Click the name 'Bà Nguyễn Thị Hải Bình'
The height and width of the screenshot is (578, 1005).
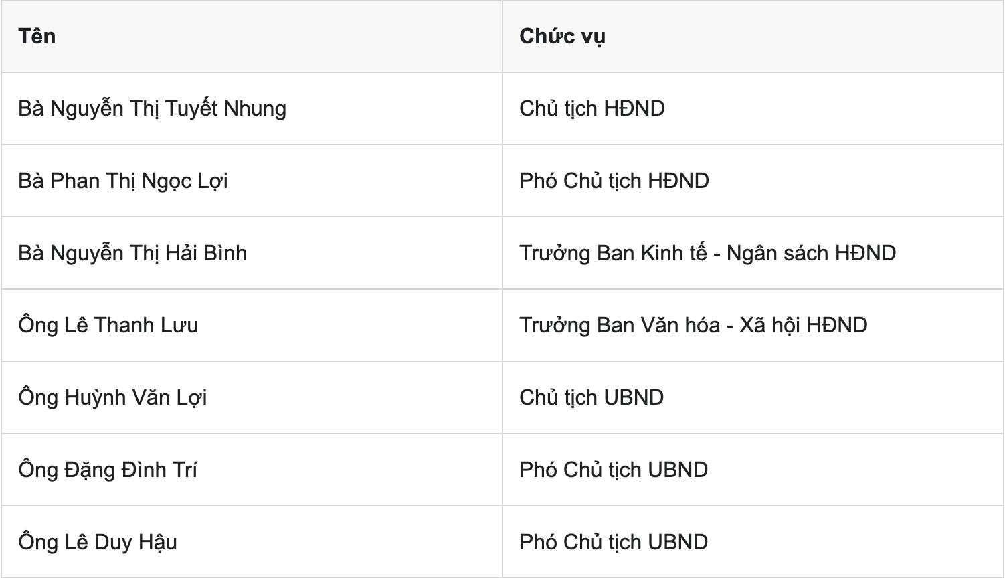[132, 253]
